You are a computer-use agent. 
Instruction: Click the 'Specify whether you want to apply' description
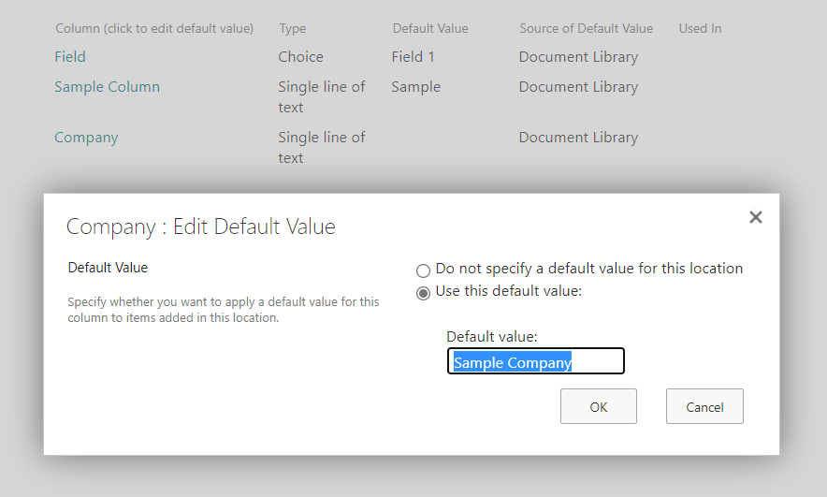pos(223,310)
